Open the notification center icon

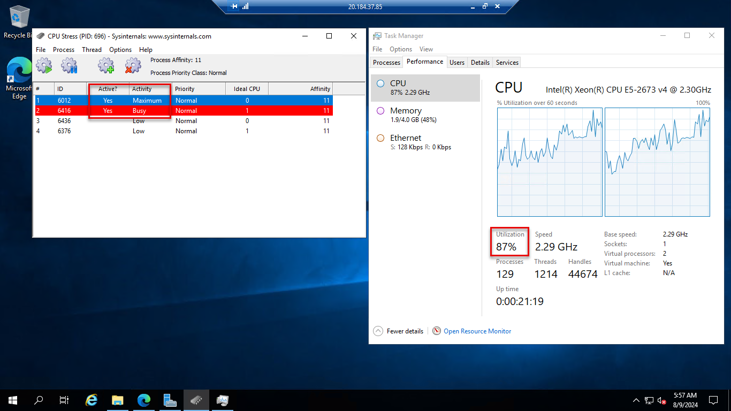713,400
